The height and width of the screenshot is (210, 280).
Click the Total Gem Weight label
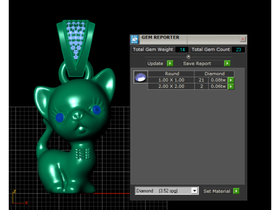click(x=153, y=50)
